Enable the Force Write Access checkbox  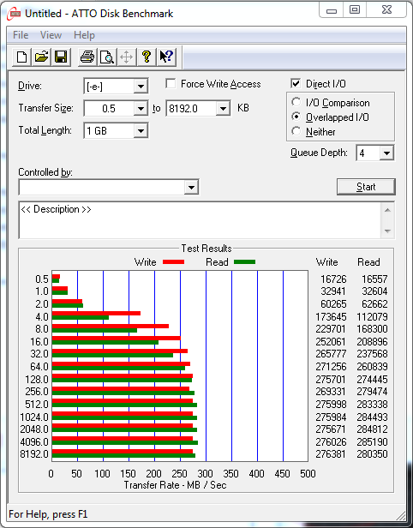point(171,83)
